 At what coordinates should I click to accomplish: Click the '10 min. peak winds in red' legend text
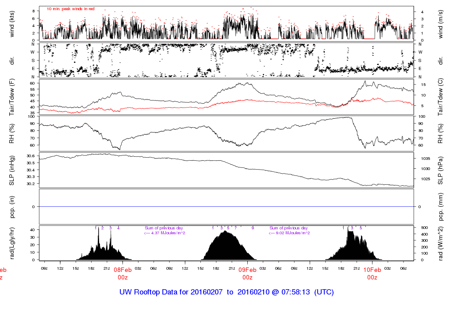coord(70,9)
